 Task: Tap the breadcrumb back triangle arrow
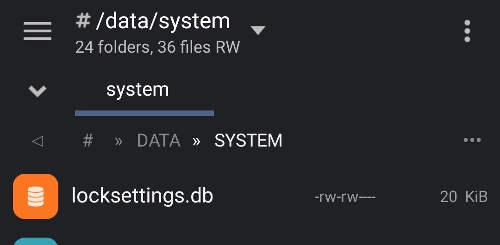(37, 141)
